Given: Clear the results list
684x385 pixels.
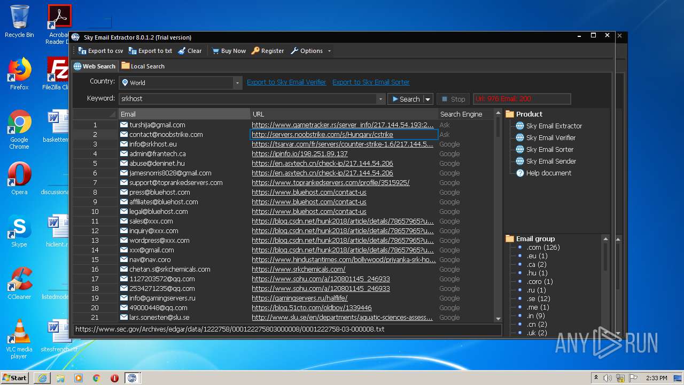Looking at the screenshot, I should (190, 51).
